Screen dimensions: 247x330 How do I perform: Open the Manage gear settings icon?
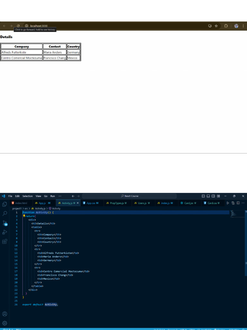(x=5, y=323)
